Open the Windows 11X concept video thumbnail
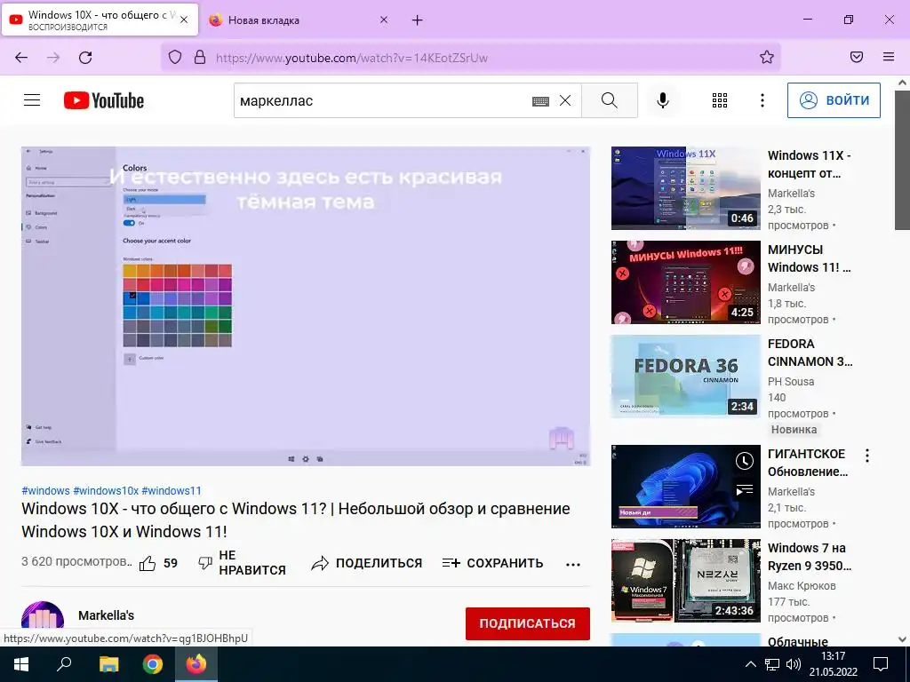Viewport: 910px width, 682px height. [x=685, y=188]
